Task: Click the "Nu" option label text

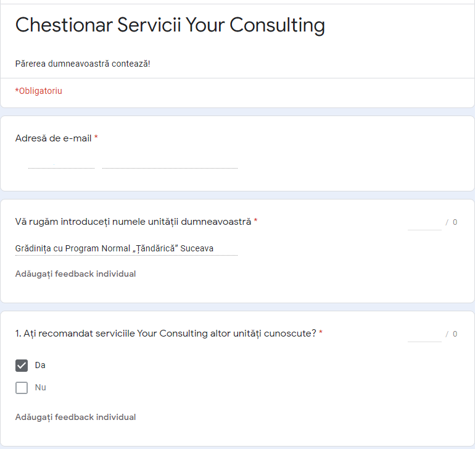Action: (x=41, y=388)
